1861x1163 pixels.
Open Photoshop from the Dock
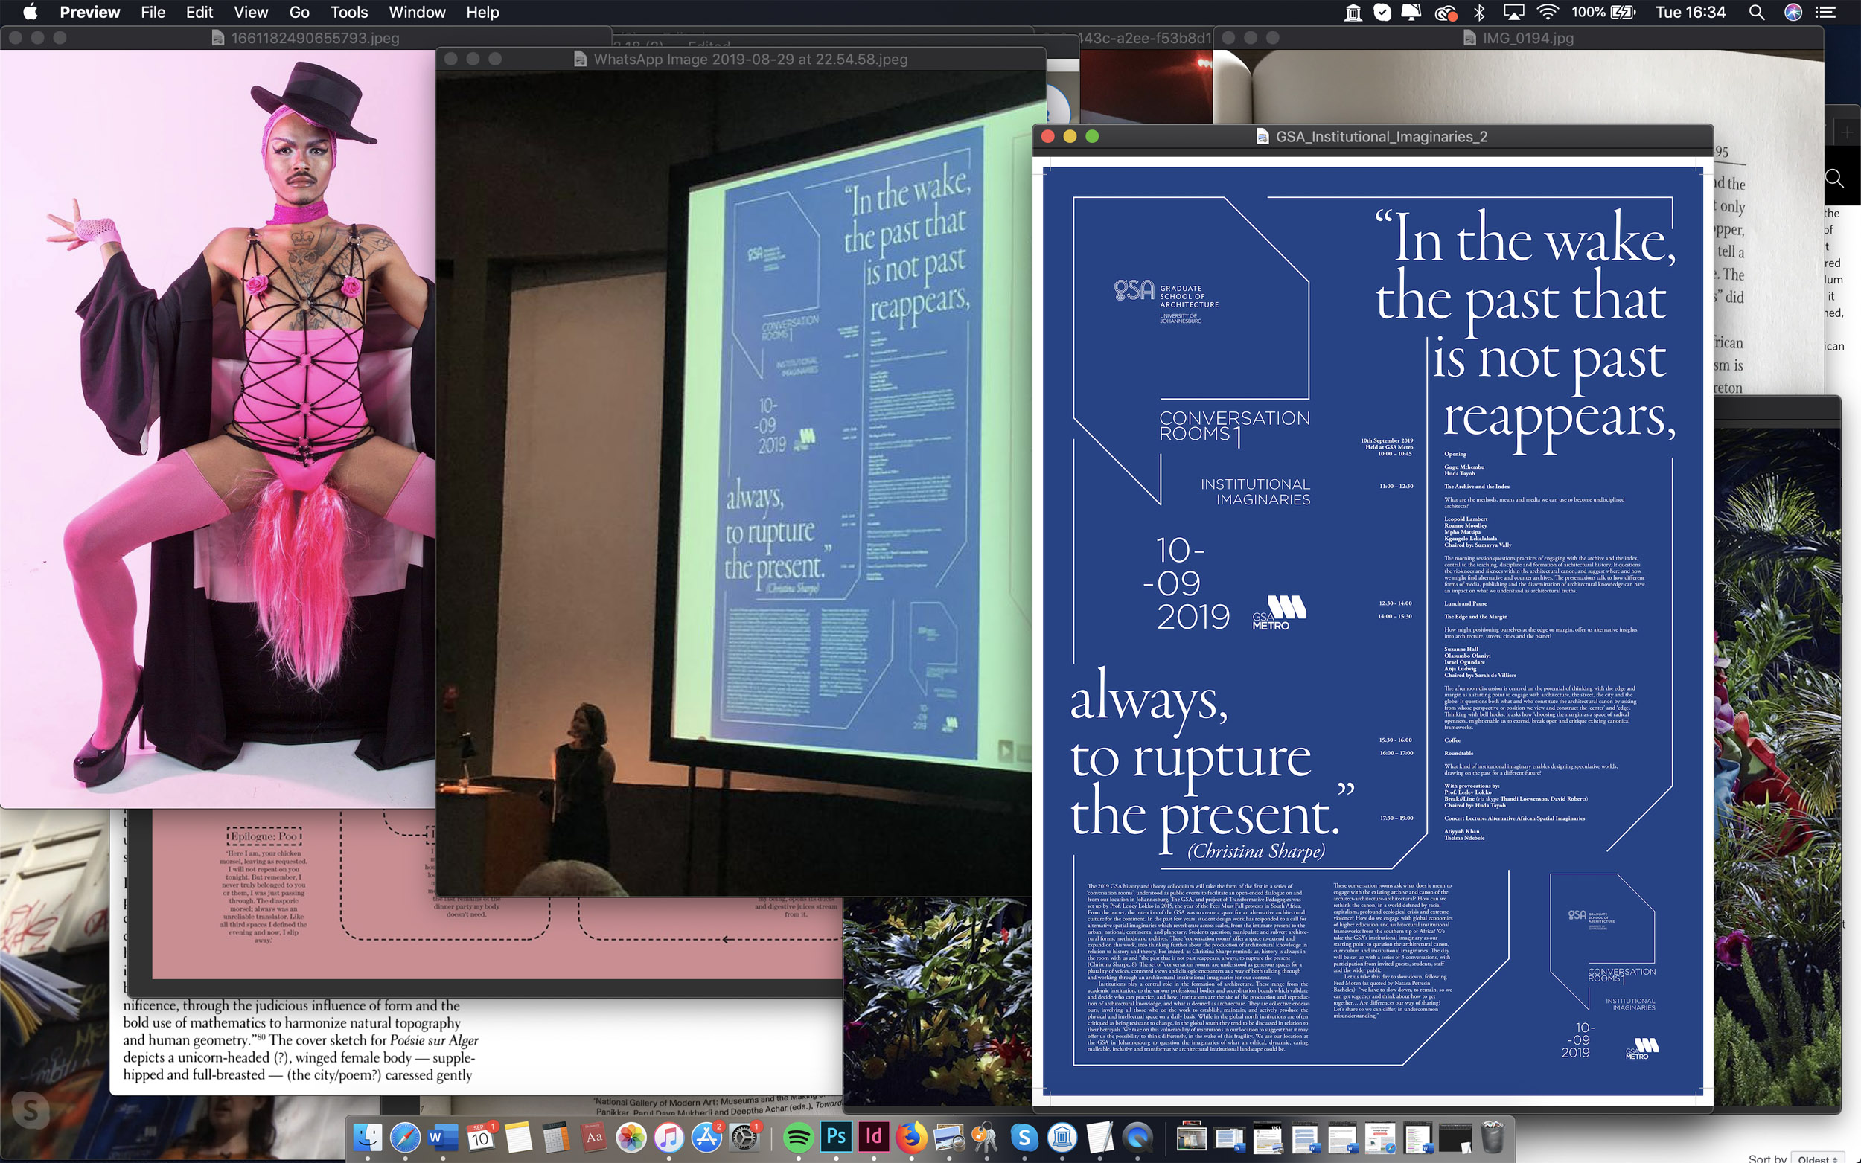[835, 1137]
